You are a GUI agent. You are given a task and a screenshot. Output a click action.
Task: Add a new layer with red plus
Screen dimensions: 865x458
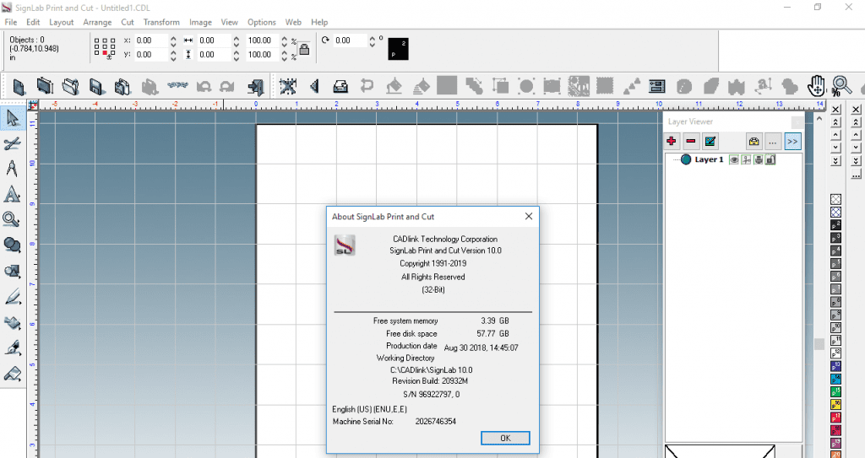coord(672,141)
